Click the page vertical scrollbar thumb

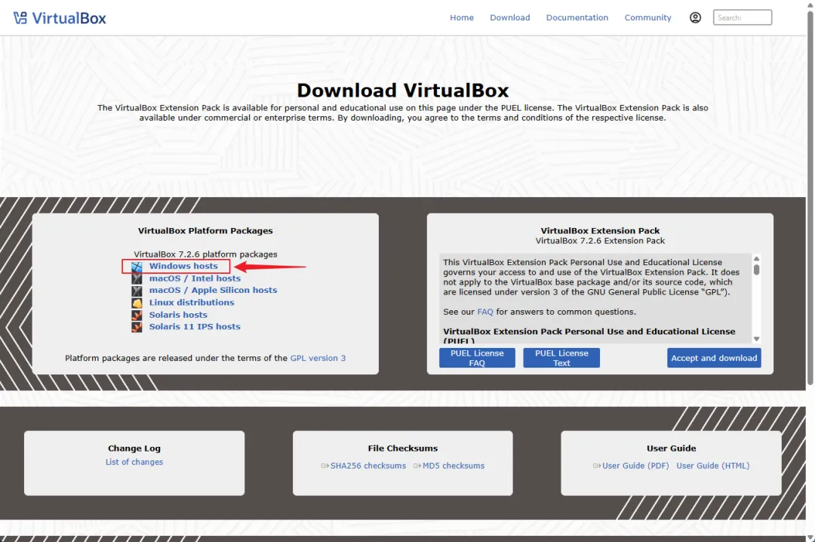(810, 198)
